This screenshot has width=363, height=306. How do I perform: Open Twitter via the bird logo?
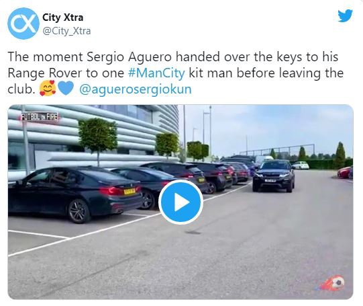345,15
